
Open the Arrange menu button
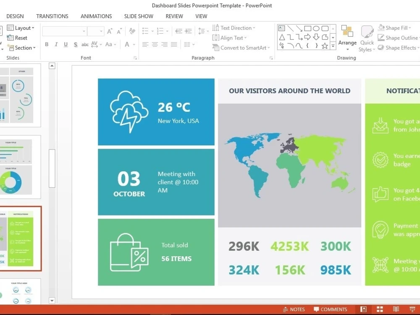pos(347,38)
